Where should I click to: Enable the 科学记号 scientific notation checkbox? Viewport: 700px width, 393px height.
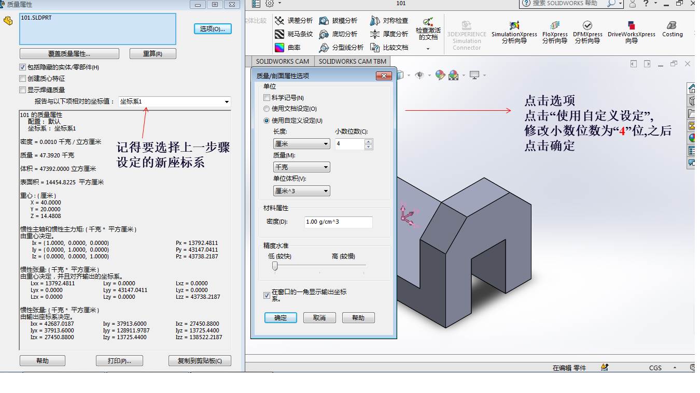pos(267,97)
